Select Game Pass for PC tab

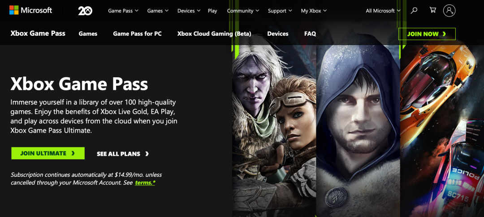click(x=137, y=34)
